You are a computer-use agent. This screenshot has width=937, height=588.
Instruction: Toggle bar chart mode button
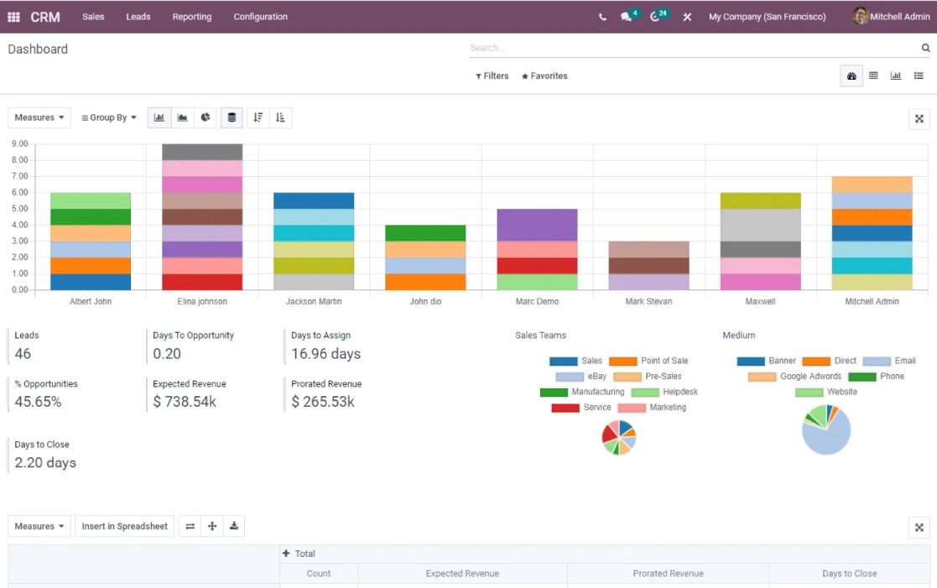tap(159, 117)
